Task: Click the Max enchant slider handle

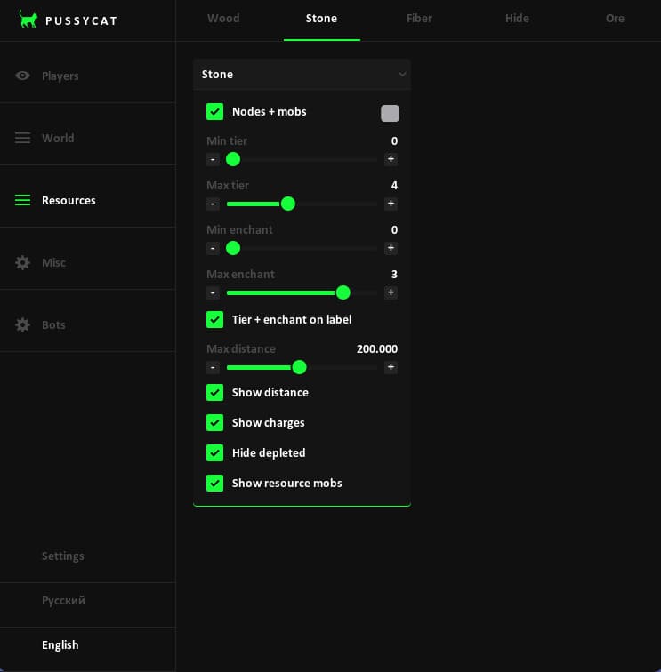Action: pyautogui.click(x=343, y=292)
